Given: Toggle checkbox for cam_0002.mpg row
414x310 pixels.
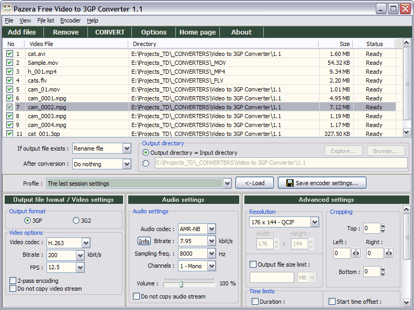Looking at the screenshot, I should point(10,107).
